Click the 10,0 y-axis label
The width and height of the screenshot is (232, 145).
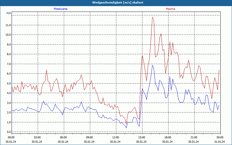(x=8, y=35)
